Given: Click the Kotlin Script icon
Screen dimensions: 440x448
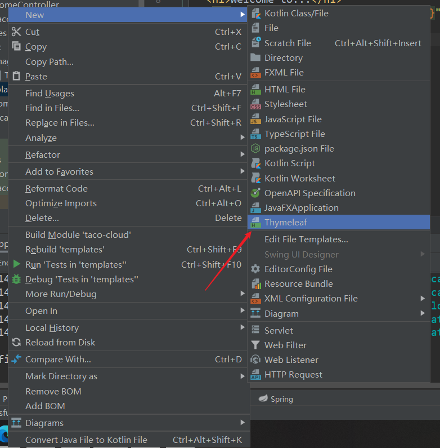Looking at the screenshot, I should [255, 163].
